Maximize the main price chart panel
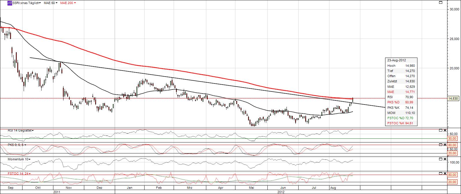Screen dimensions: 461x194 pos(441,3)
